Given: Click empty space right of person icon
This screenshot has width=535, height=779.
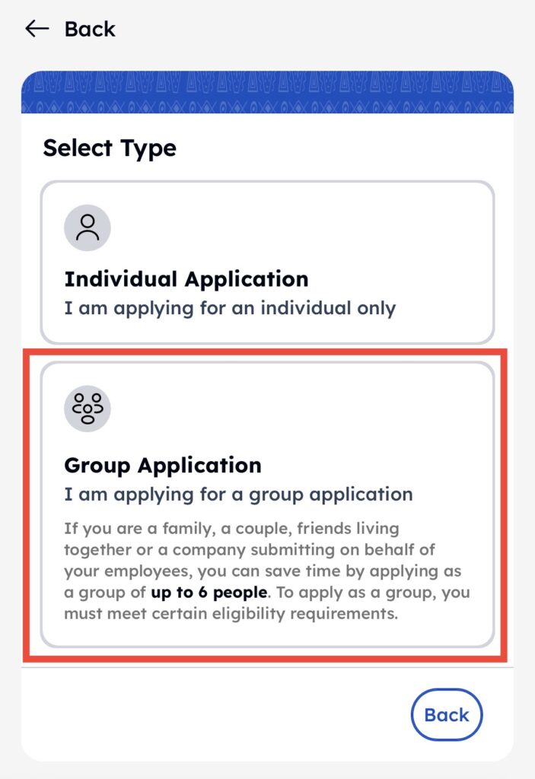Looking at the screenshot, I should (x=304, y=227).
